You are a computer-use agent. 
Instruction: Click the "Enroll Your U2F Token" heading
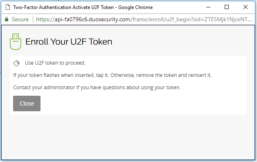(69, 42)
